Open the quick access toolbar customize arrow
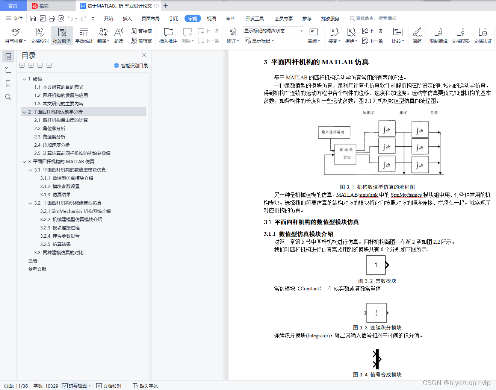Image resolution: width=496 pixels, height=390 pixels. [93, 18]
